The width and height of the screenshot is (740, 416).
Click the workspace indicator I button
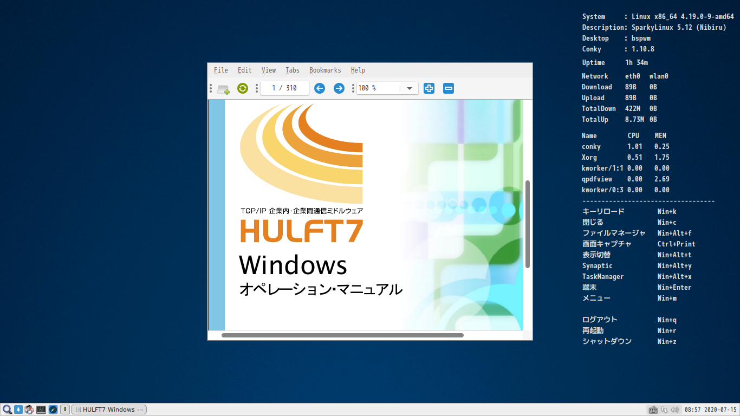click(64, 409)
